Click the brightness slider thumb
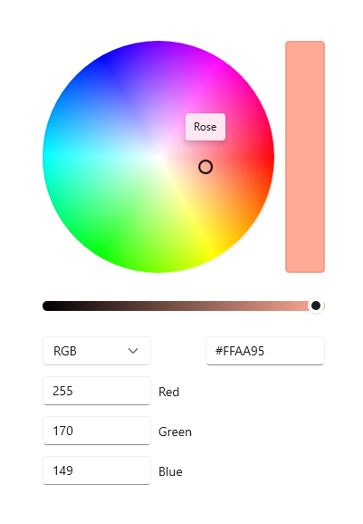The height and width of the screenshot is (524, 363). [x=316, y=306]
